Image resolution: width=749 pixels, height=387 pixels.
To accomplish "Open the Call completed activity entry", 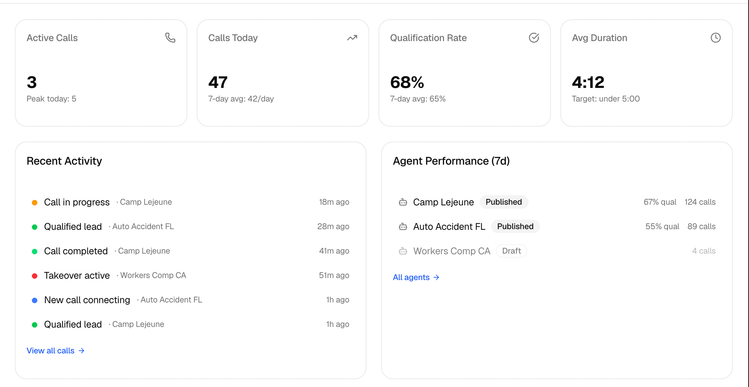I will [x=190, y=251].
